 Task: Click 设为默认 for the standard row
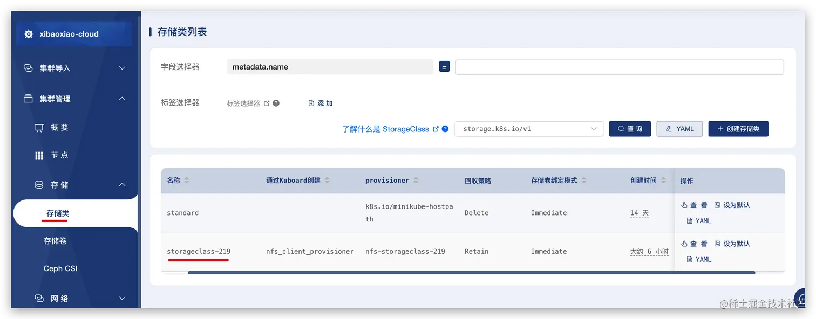click(732, 205)
